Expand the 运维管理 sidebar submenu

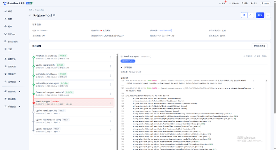(x=12, y=82)
